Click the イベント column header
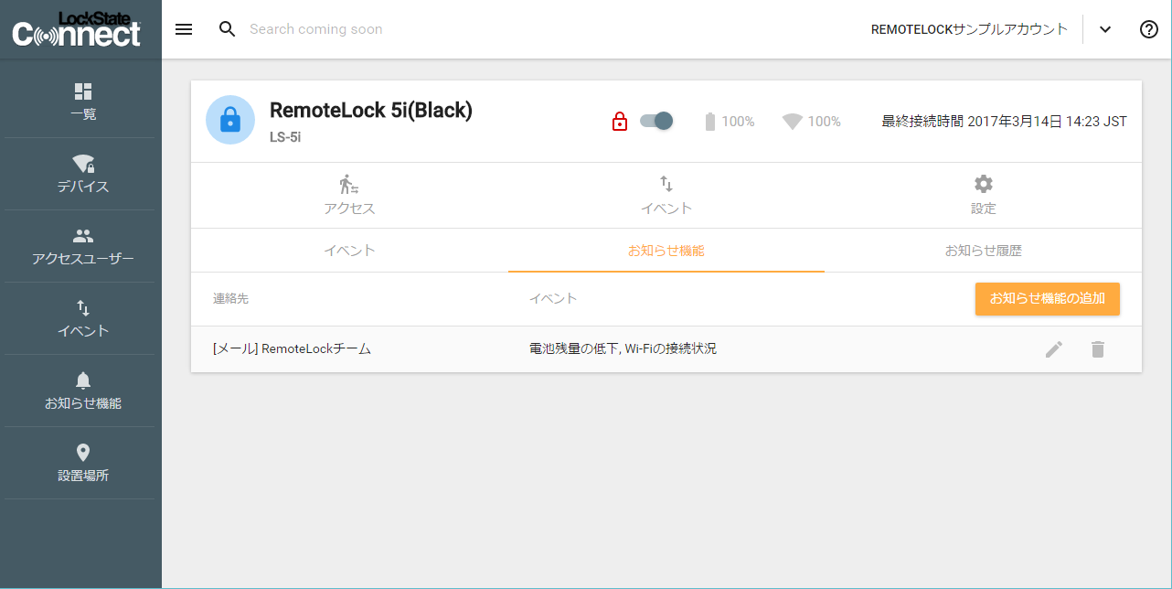This screenshot has height=589, width=1172. (553, 299)
